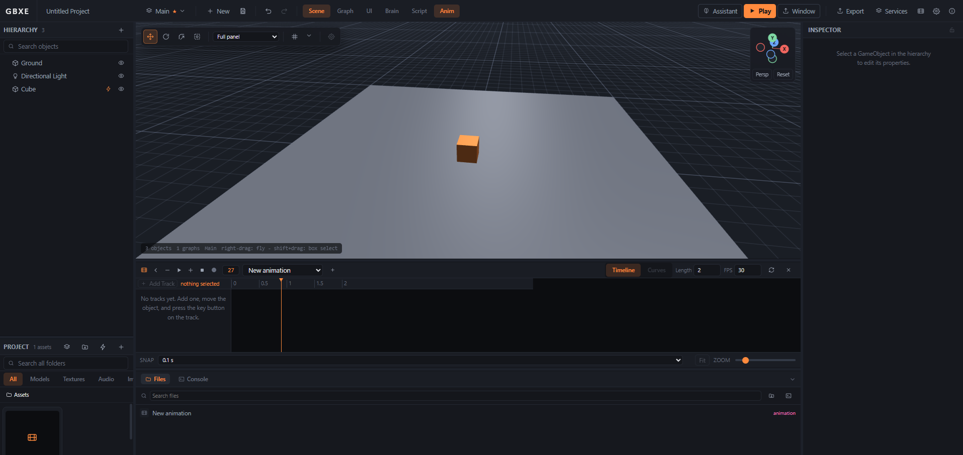The height and width of the screenshot is (455, 963).
Task: Switch to the Curves view
Action: [x=656, y=270]
